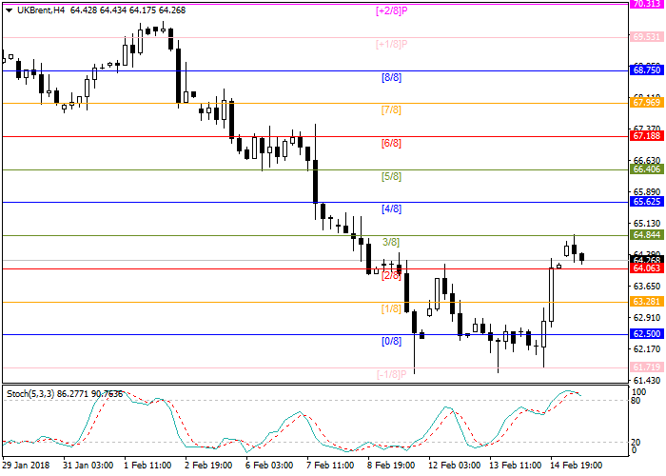The image size is (666, 476).
Task: Select the current price 64.268 marker
Action: pos(646,259)
